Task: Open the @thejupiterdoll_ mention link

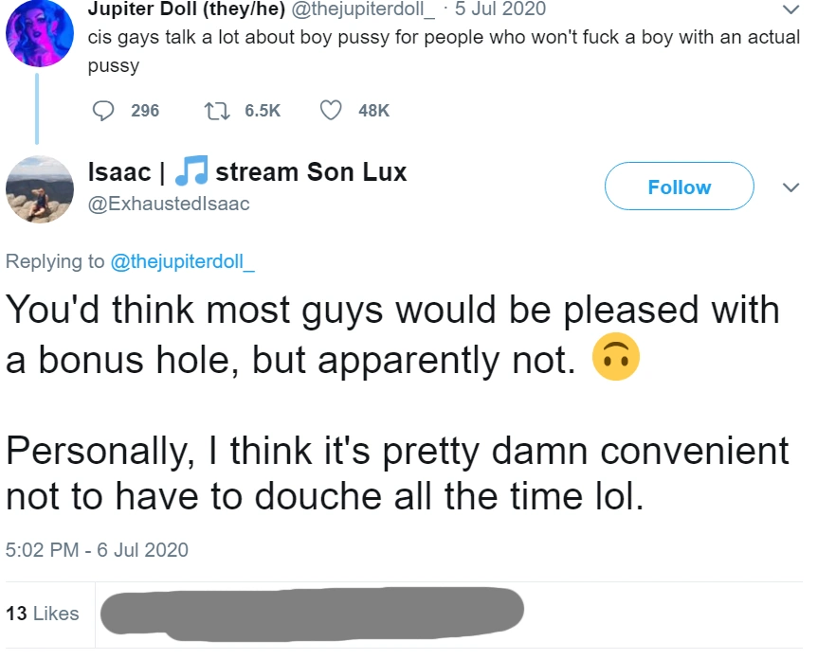Action: coord(183,262)
